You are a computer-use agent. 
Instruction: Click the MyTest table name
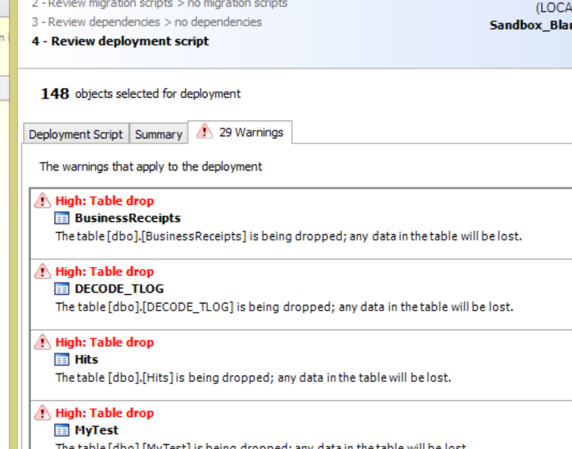pos(97,430)
